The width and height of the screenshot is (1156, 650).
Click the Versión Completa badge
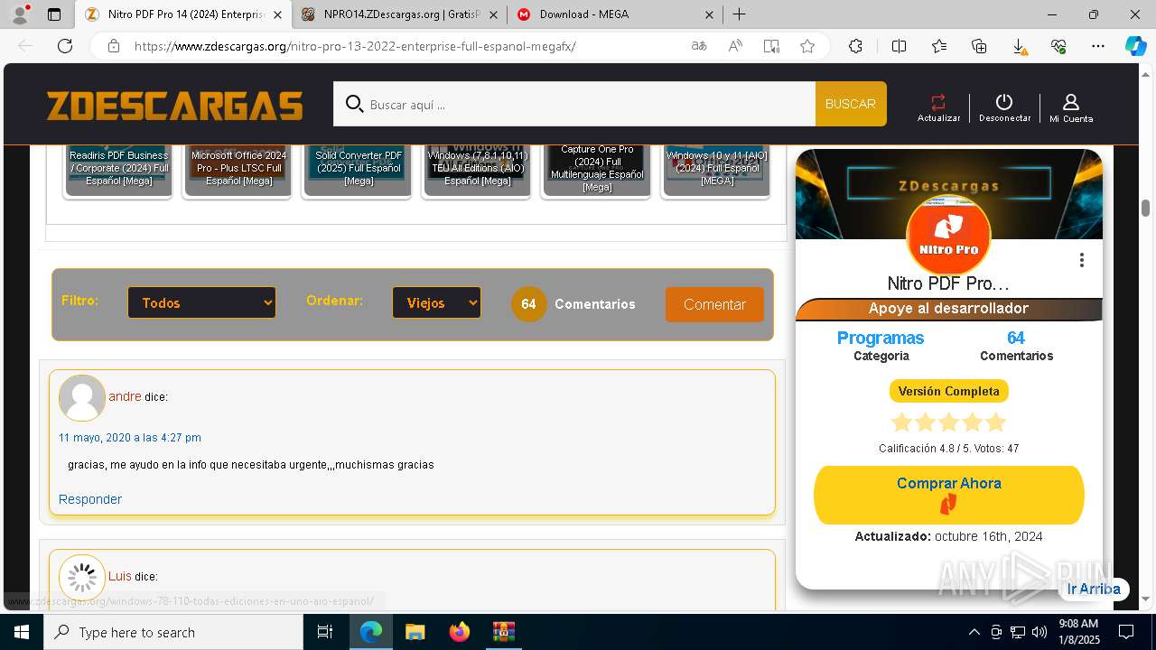click(948, 391)
